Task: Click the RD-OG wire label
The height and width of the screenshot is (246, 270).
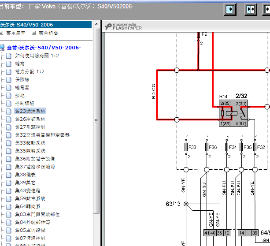Action: (153, 91)
